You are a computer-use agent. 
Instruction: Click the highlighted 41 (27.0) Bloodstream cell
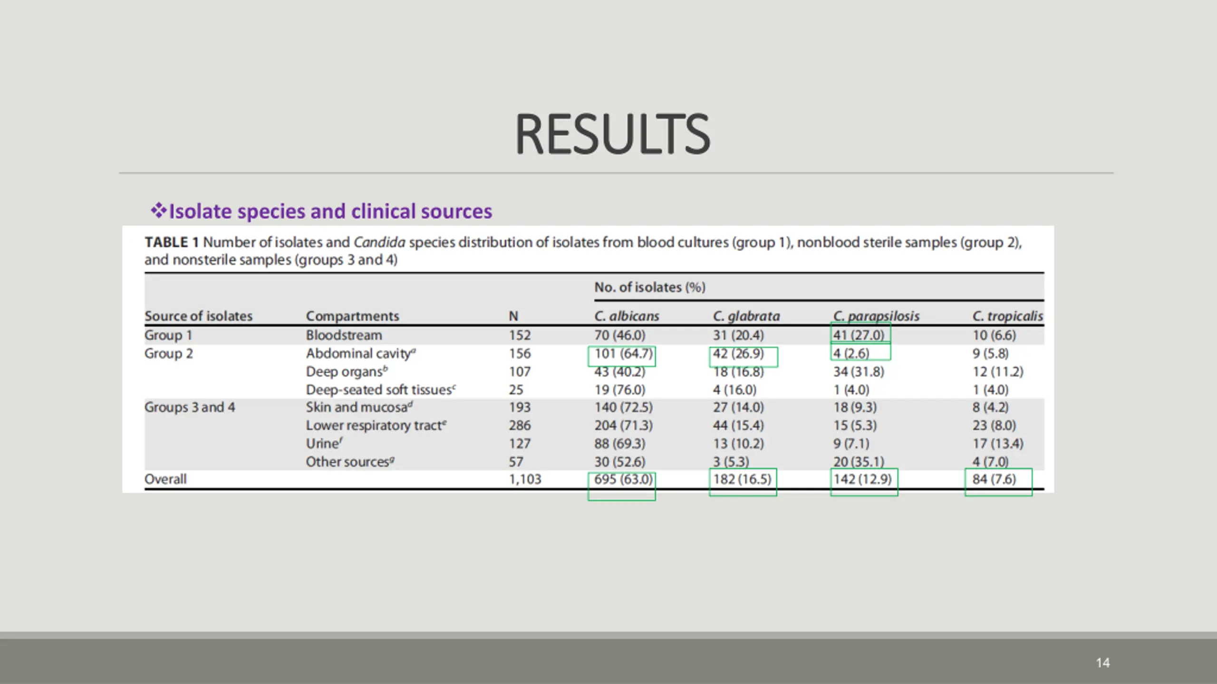(x=859, y=335)
